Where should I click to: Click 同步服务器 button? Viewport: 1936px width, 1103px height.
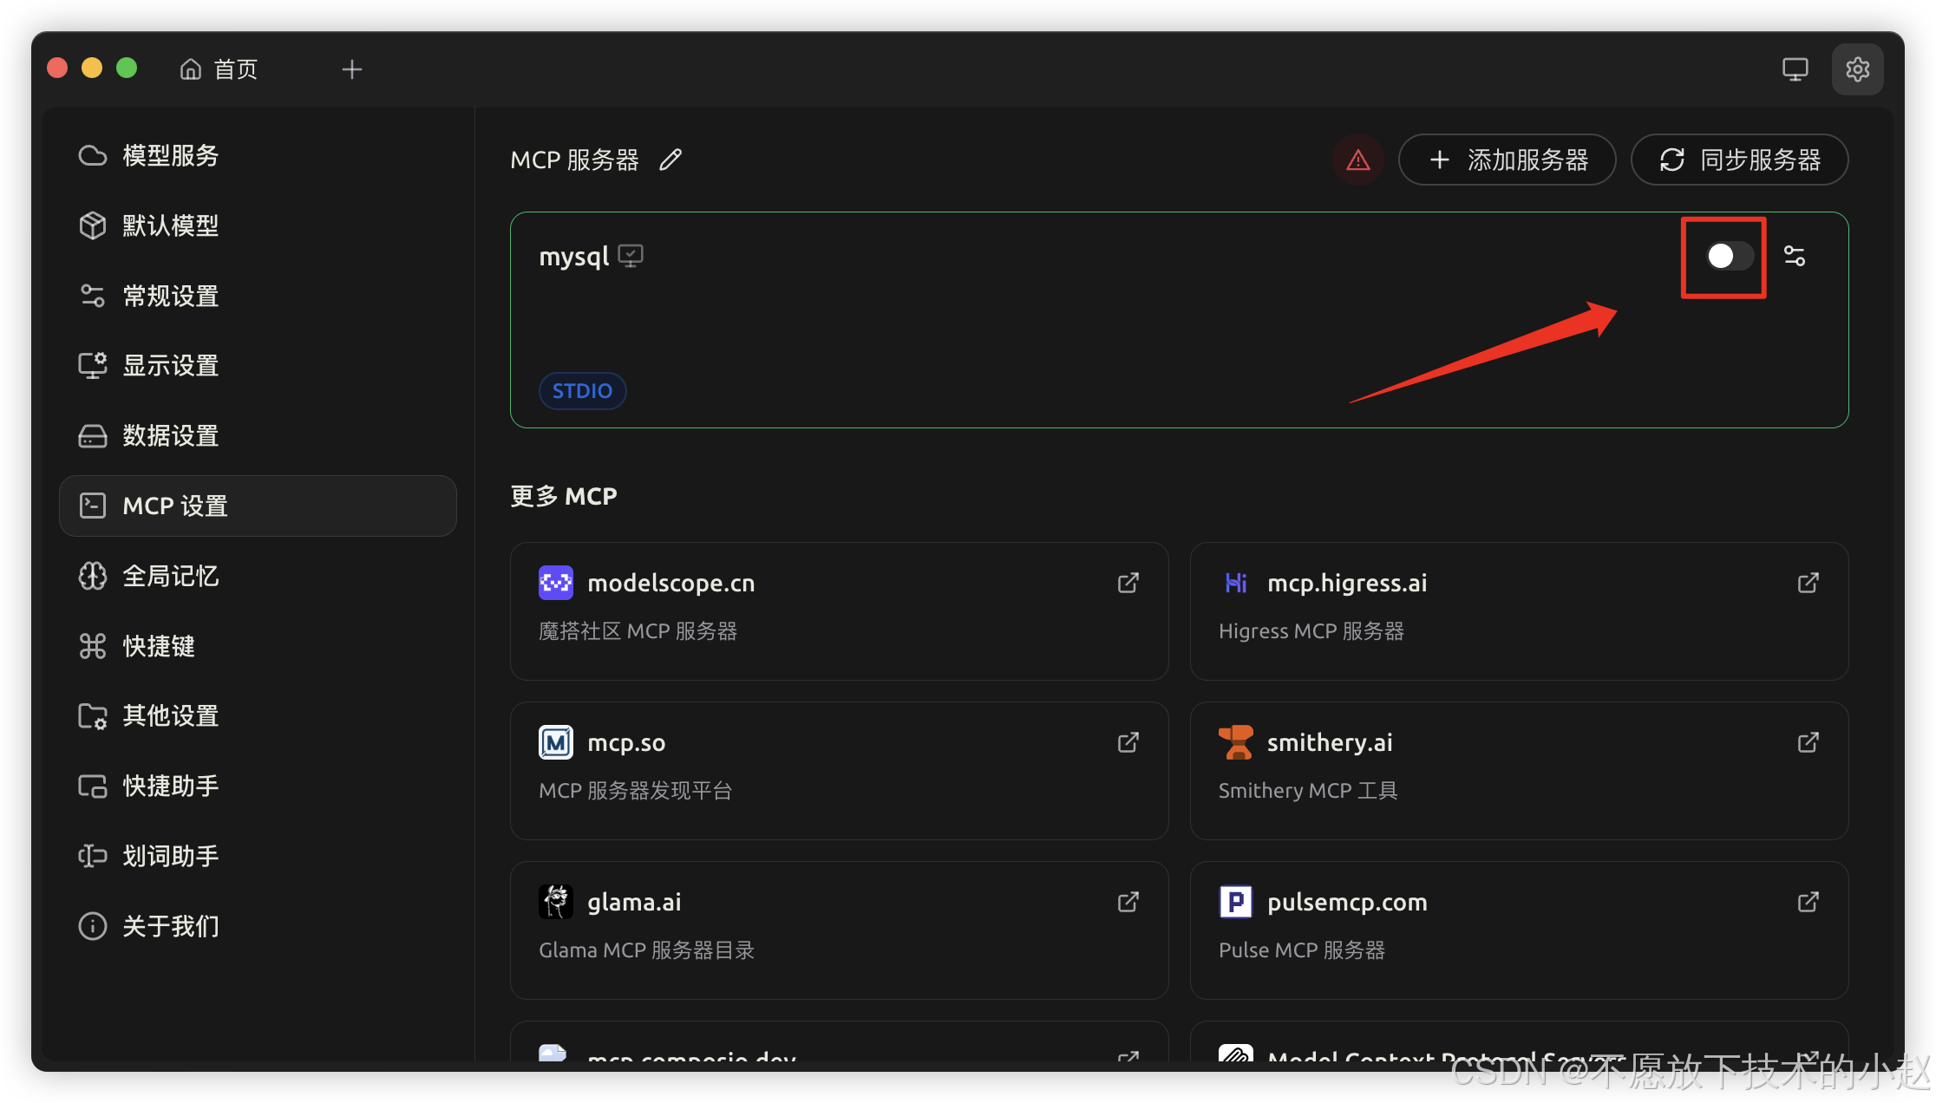pyautogui.click(x=1740, y=160)
